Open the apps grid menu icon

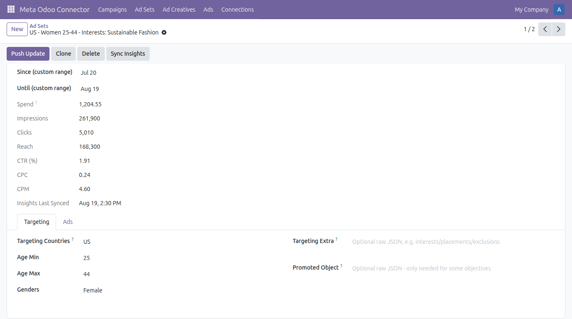[x=11, y=9]
